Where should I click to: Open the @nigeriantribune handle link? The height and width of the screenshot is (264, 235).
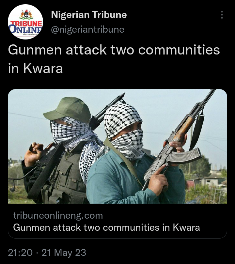pyautogui.click(x=87, y=29)
